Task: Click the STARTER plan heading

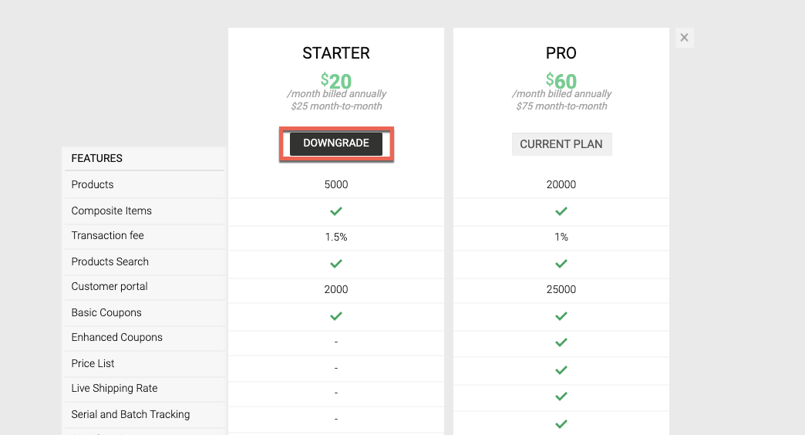Action: pyautogui.click(x=335, y=53)
